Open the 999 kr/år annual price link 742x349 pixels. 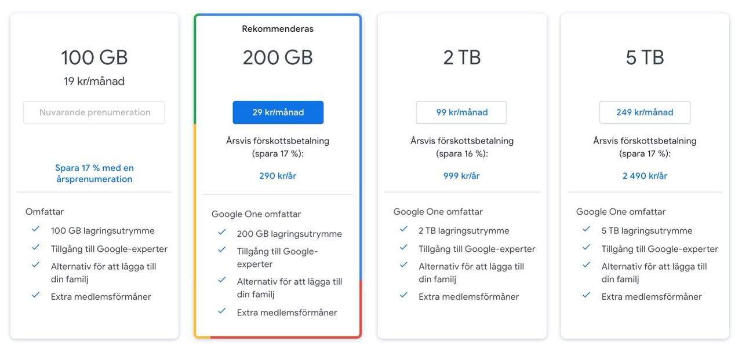point(461,175)
